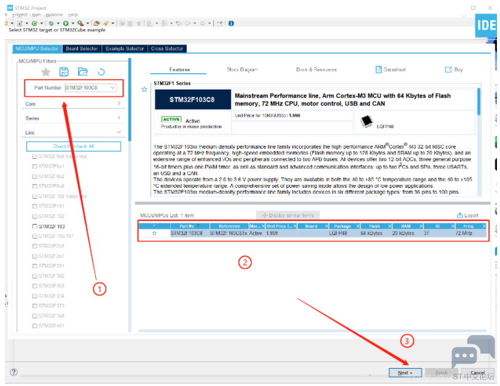The image size is (500, 386).
Task: Click the reset filters circular arrow icon
Action: click(x=101, y=72)
